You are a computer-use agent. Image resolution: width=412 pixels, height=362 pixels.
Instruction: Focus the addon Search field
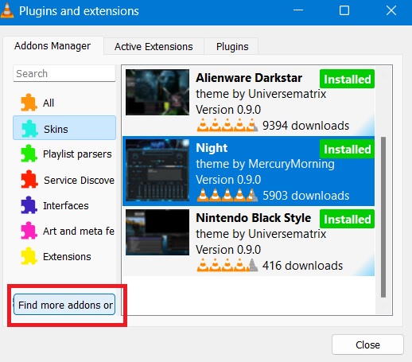tap(64, 73)
